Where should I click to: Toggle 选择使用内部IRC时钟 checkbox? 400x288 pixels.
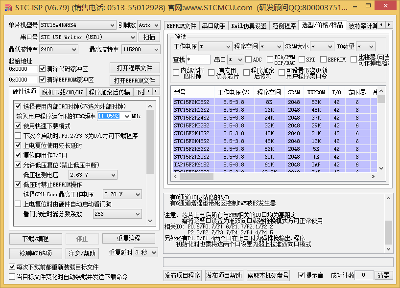click(18, 106)
